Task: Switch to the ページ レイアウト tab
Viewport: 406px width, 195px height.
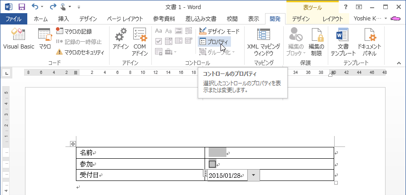Action: click(125, 19)
